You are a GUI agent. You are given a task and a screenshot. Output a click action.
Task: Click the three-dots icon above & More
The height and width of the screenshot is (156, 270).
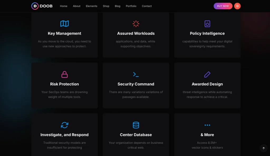point(207,125)
